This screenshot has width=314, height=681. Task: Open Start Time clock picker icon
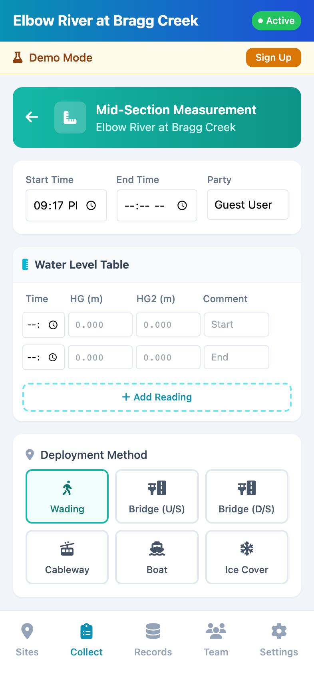pyautogui.click(x=91, y=205)
